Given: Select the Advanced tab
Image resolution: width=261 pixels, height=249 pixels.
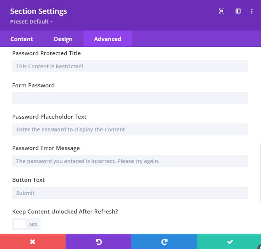Looking at the screenshot, I should click(107, 39).
